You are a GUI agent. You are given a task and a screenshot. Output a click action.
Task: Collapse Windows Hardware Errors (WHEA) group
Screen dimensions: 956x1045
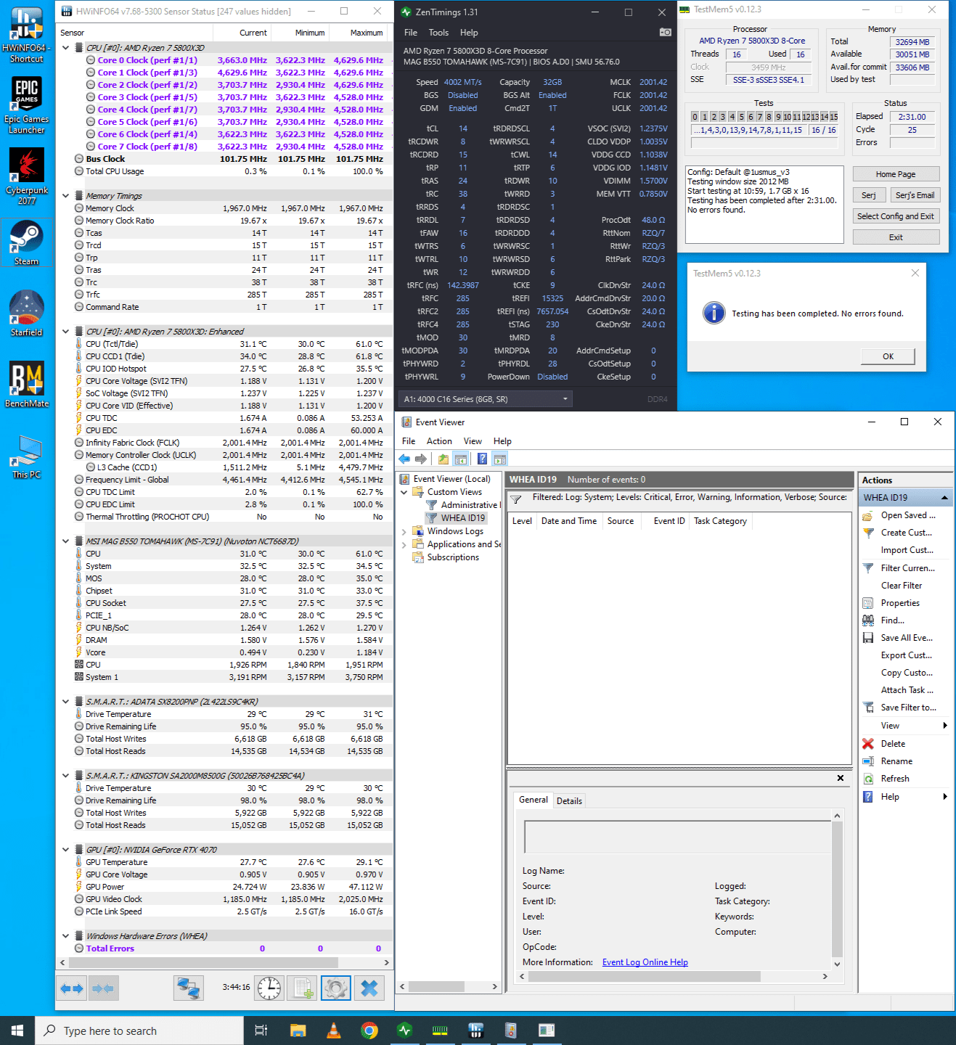click(x=66, y=936)
